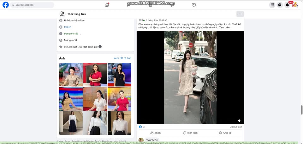This screenshot has height=144, width=303.
Task: Like the post with Thích button
Action: (156, 133)
